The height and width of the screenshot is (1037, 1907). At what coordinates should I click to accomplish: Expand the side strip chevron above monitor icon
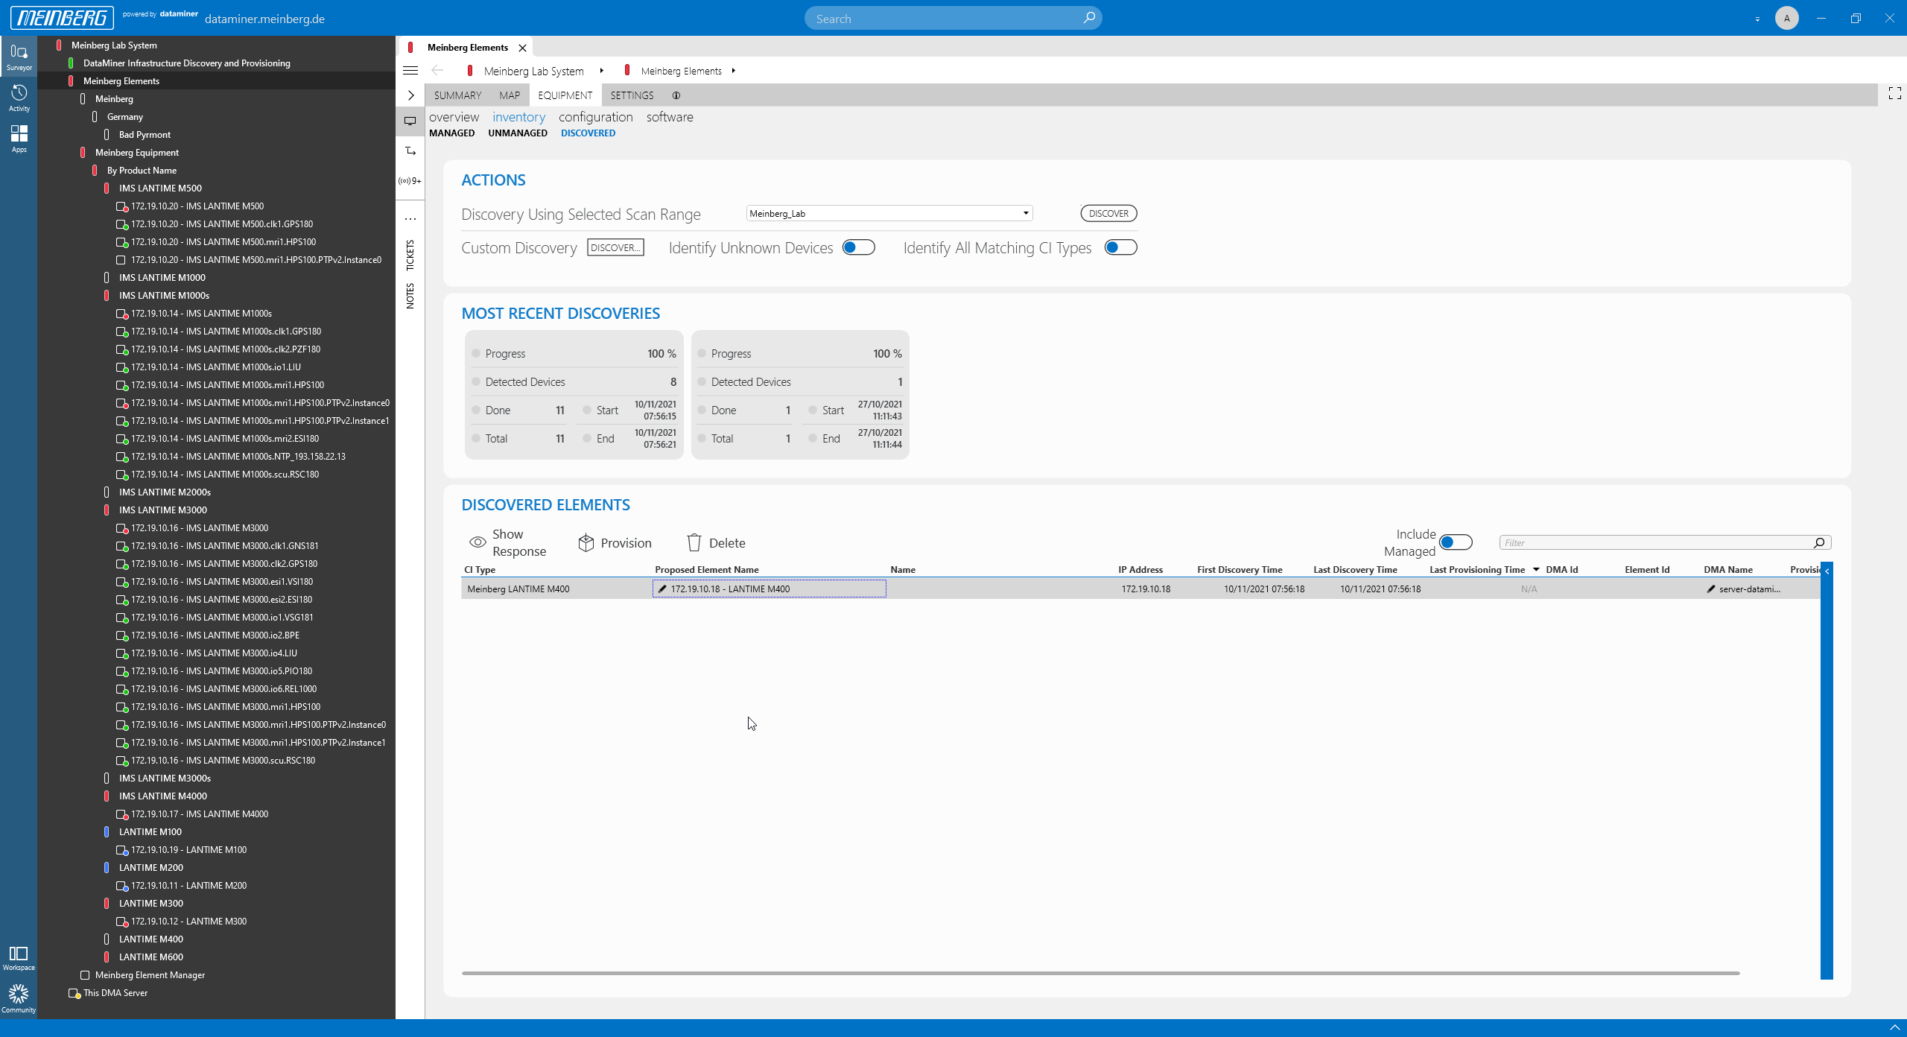tap(410, 95)
